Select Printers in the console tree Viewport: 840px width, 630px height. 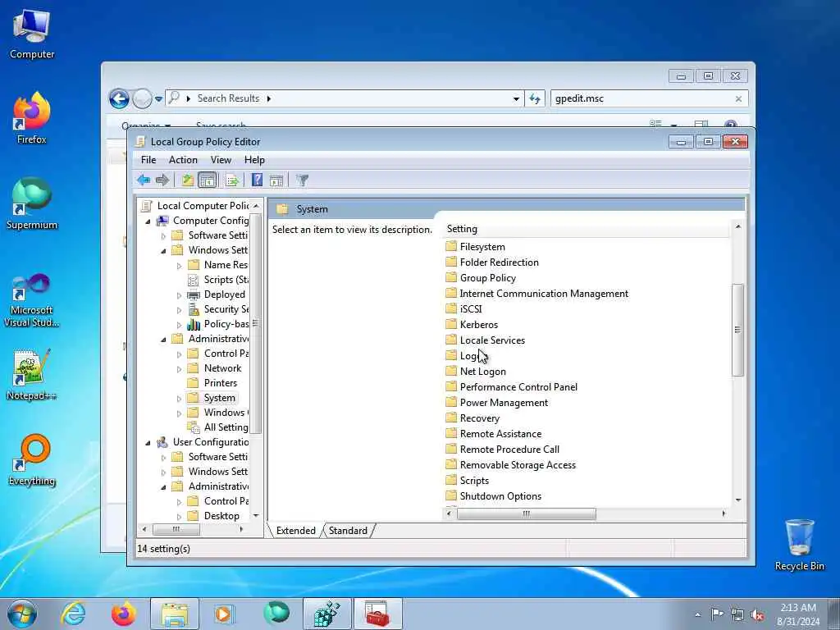(x=220, y=383)
